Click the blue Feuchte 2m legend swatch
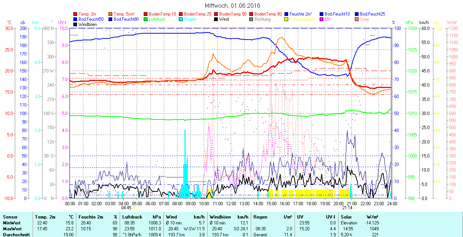 tap(286, 14)
